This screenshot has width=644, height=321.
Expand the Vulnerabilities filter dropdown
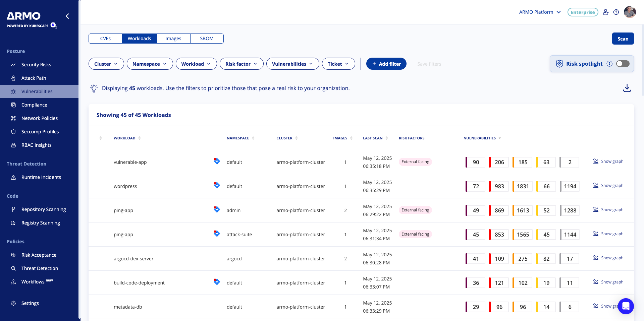[x=293, y=64]
